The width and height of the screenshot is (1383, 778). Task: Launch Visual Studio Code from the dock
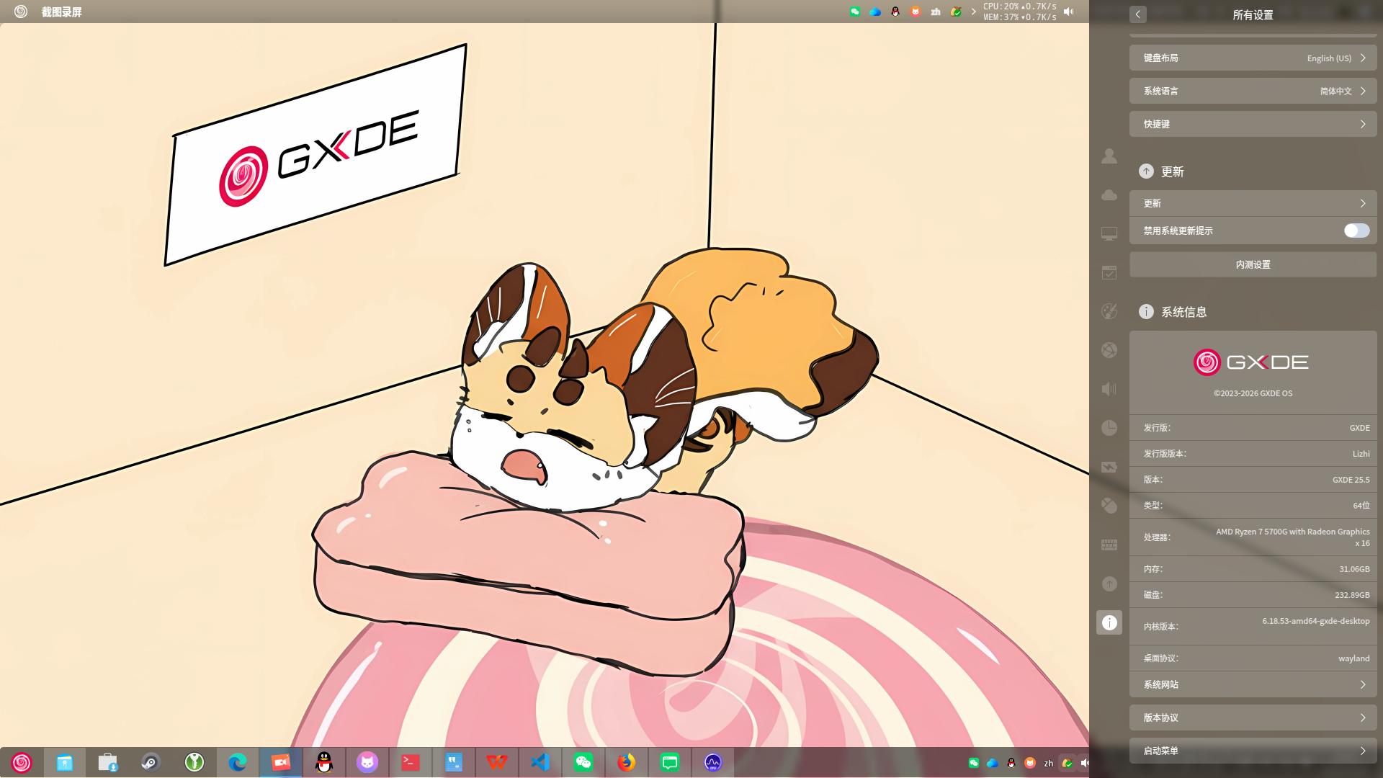coord(540,762)
